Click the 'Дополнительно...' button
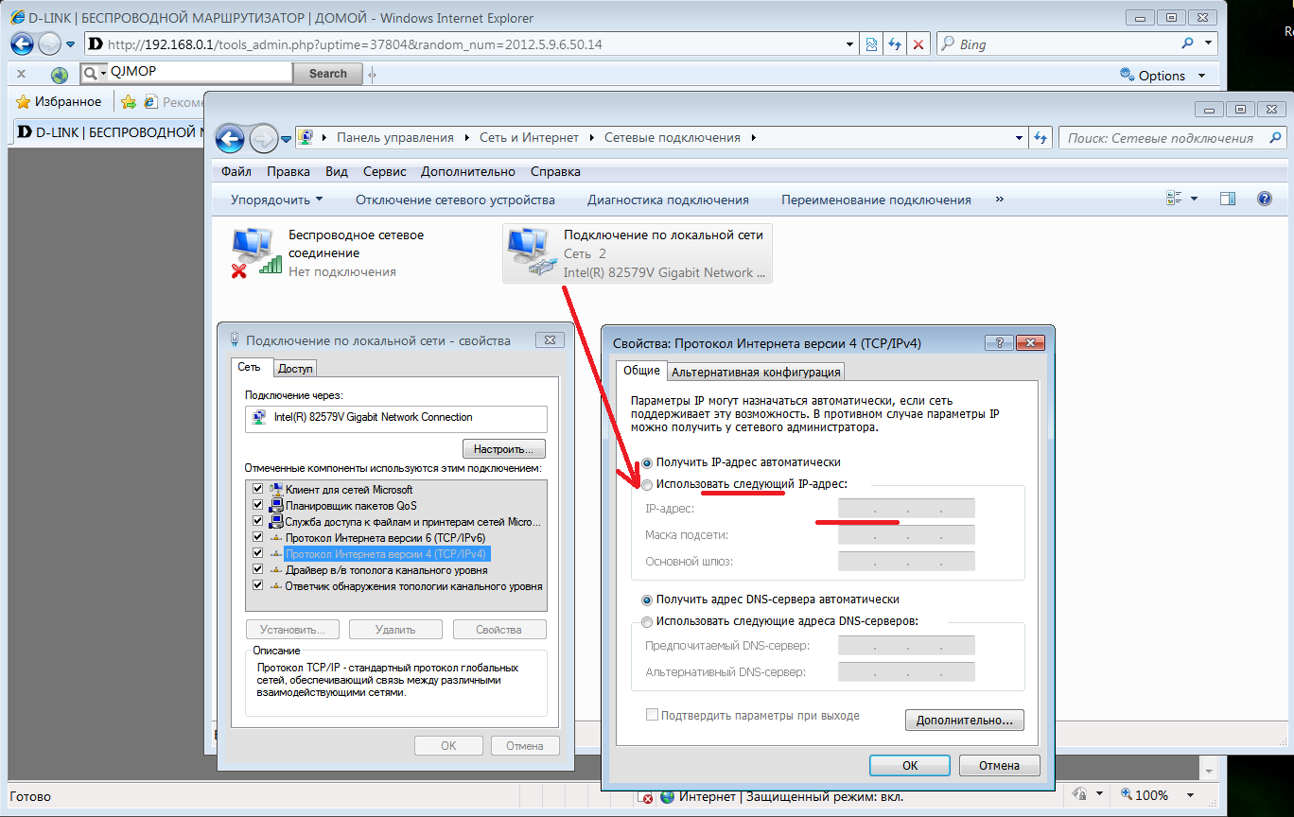The image size is (1294, 817). point(964,721)
